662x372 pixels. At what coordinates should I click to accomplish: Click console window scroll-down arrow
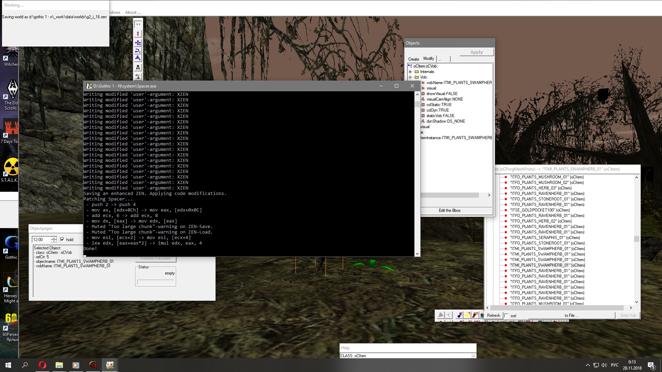click(x=417, y=254)
